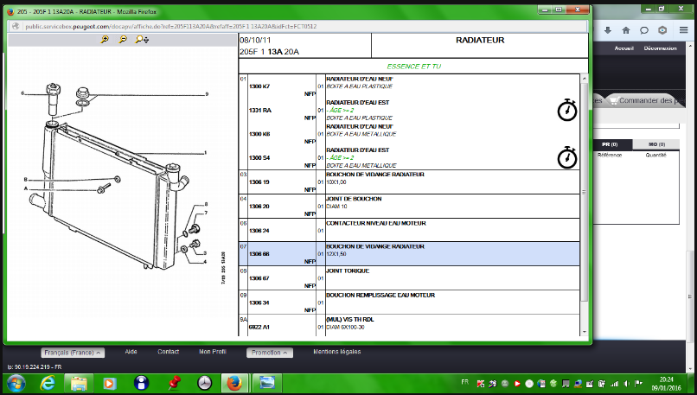
Task: Switch to the PR (0) tab
Action: coord(610,144)
